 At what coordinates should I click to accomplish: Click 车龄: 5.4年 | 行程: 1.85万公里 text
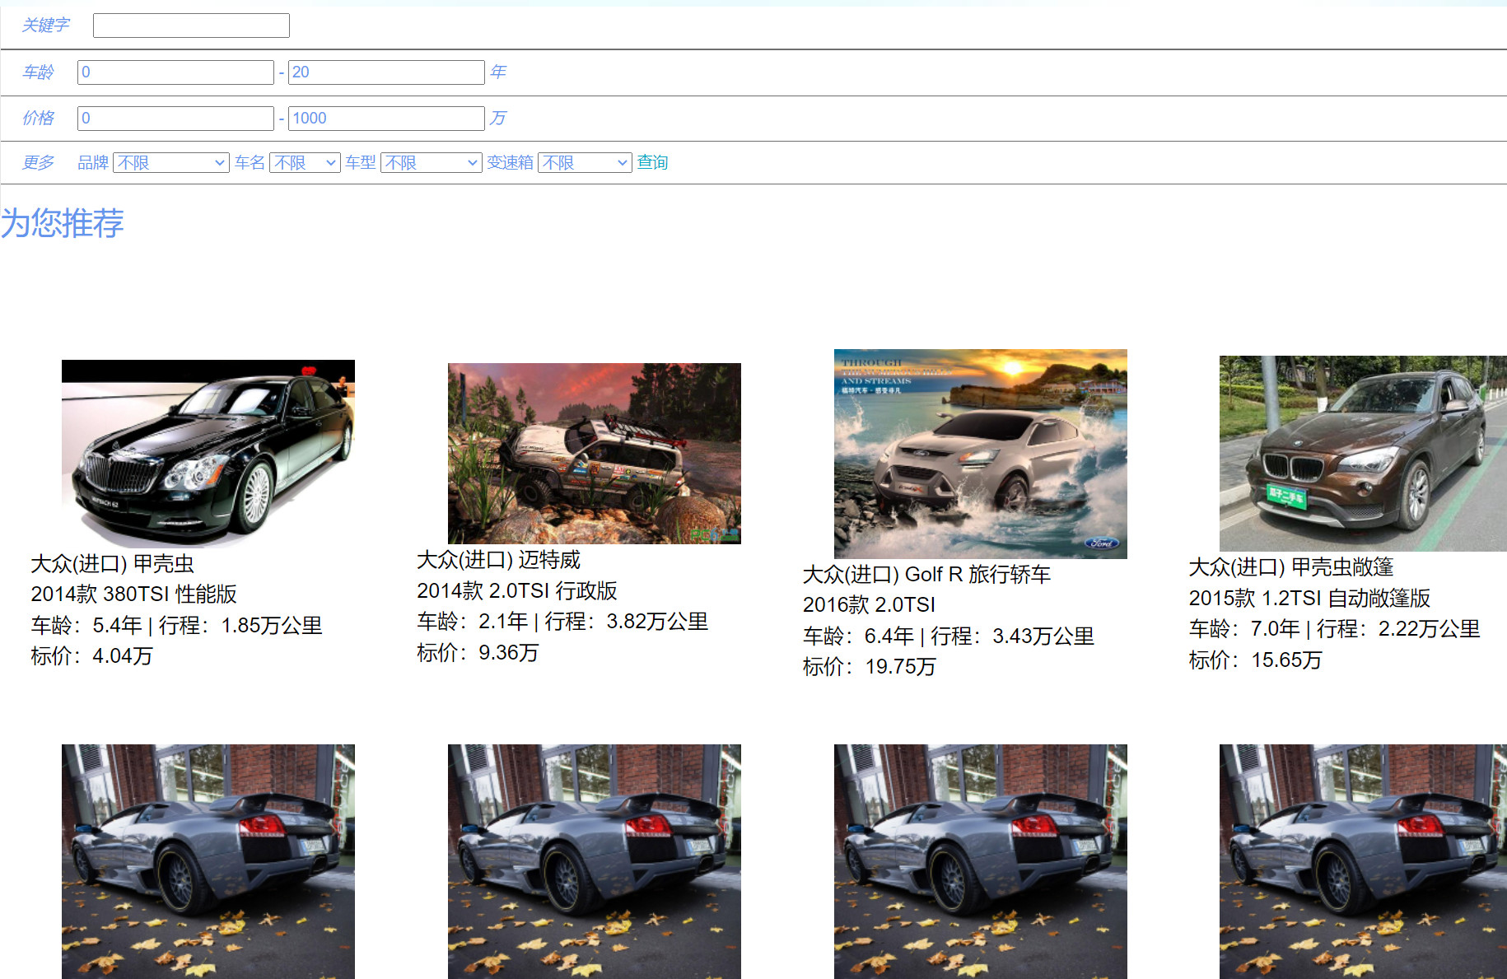(176, 626)
